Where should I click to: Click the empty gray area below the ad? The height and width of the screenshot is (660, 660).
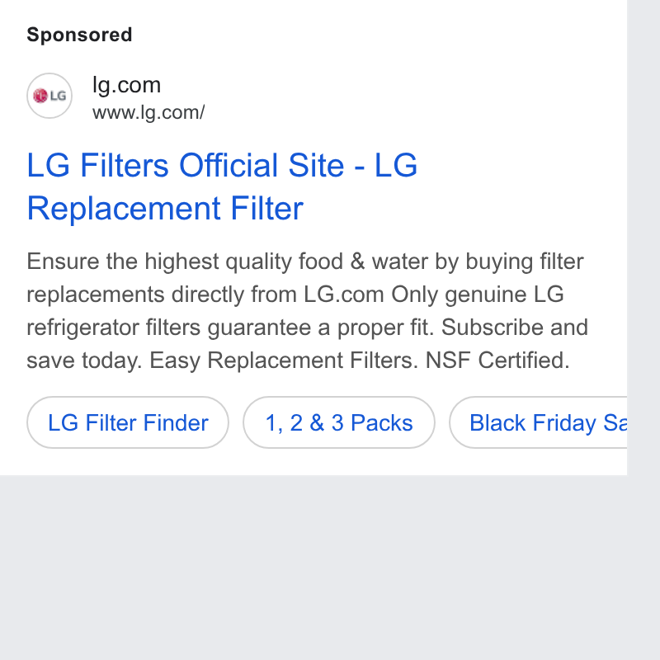tap(313, 568)
